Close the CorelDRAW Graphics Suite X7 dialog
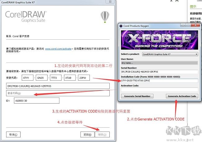202x142 pixels. 110,2
